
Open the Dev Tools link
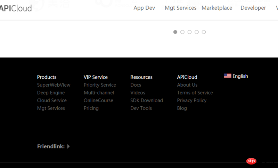(x=141, y=108)
